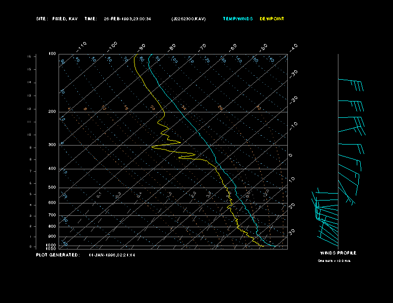Click the 0 temperature label on right edge
Image resolution: width=393 pixels, height=303 pixels.
(291, 155)
